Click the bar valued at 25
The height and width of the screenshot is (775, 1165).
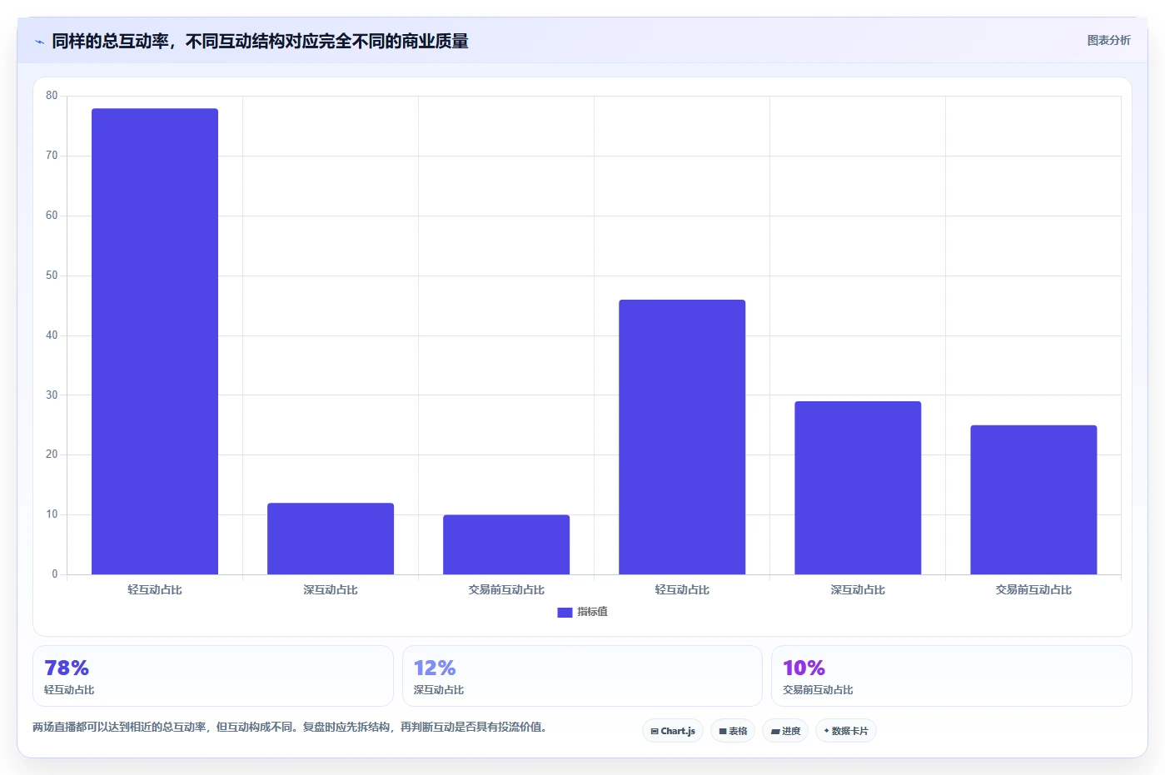click(x=1033, y=499)
